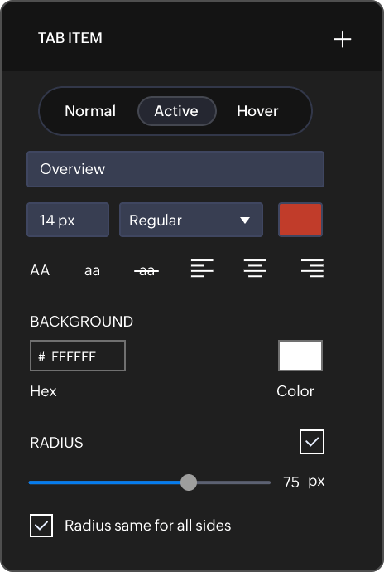
Task: Click the RADIUS section label
Action: [x=56, y=442]
